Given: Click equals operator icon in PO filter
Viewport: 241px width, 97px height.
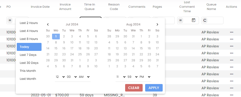Looking at the screenshot, I should [10, 20].
